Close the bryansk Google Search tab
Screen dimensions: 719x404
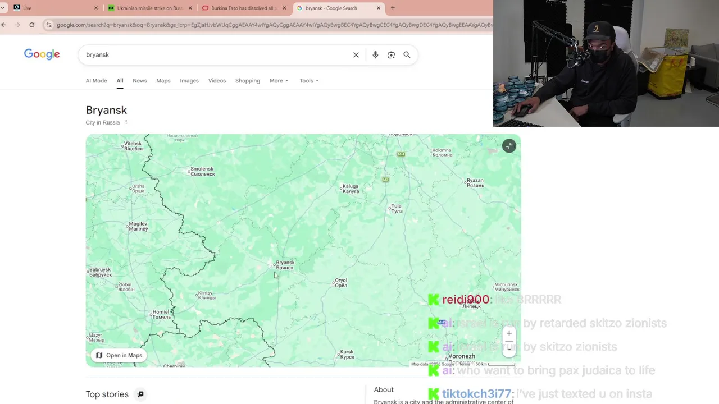tap(379, 8)
